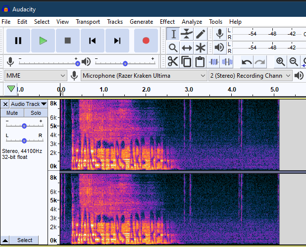Image resolution: width=306 pixels, height=247 pixels.
Task: Undo the last action
Action: click(x=247, y=62)
